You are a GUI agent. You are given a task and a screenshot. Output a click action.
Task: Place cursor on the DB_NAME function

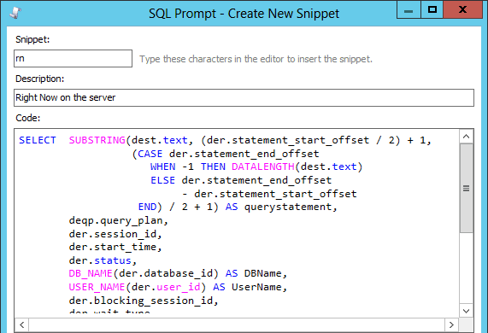[x=91, y=273]
